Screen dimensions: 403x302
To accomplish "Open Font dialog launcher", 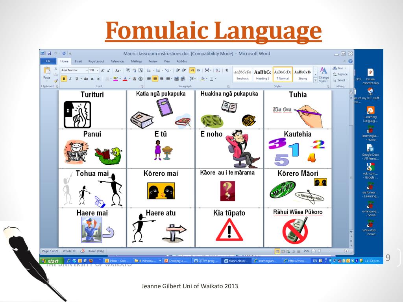I will pos(142,87).
